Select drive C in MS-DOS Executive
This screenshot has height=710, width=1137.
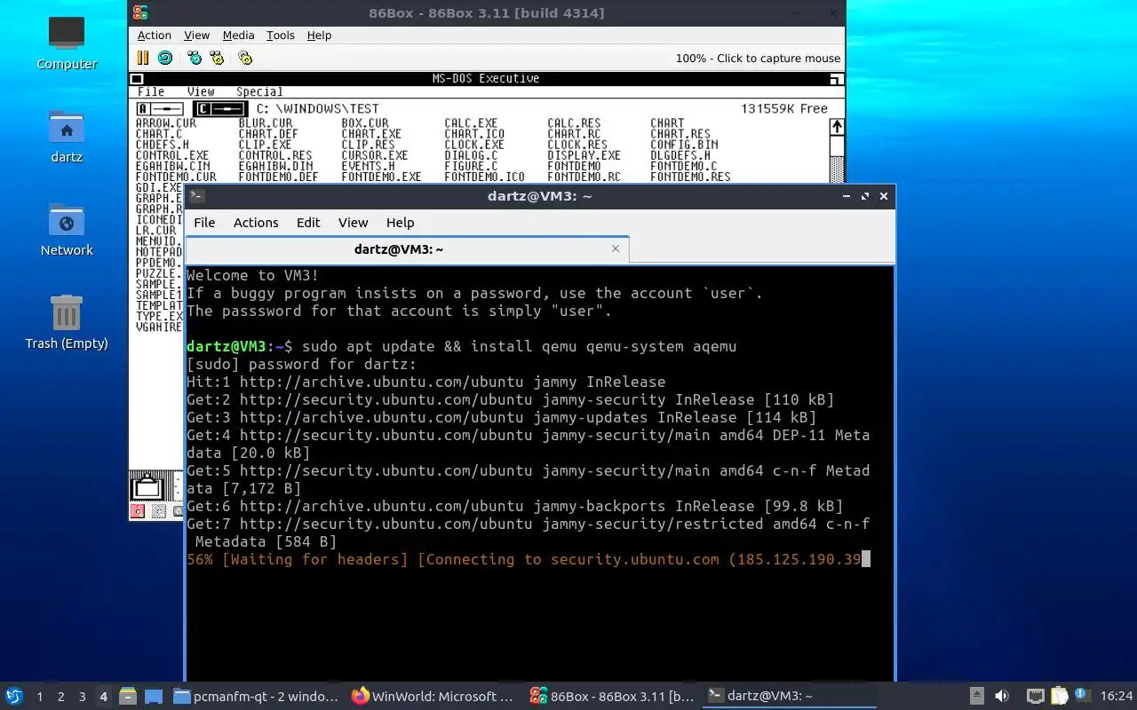[219, 108]
